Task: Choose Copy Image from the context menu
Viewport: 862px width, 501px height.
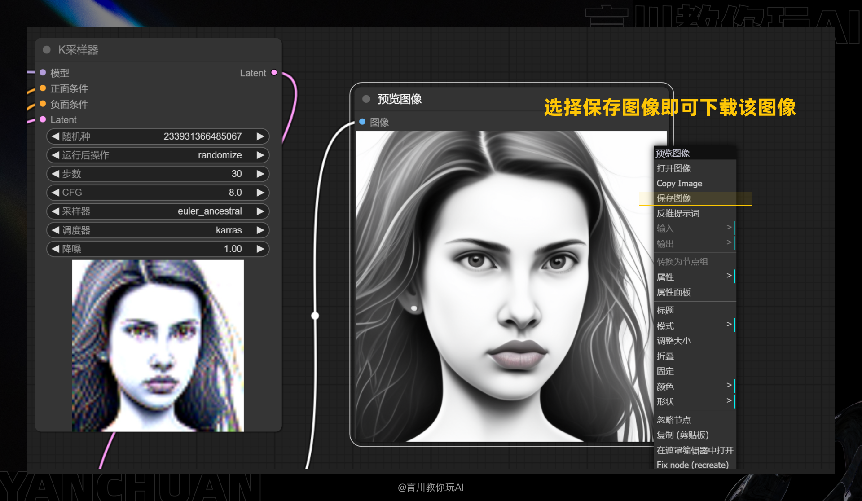Action: (695, 183)
